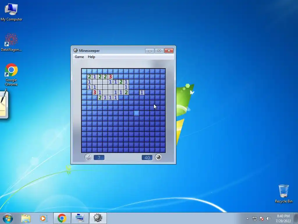Viewport: 298px width, 224px height.
Task: Open the Action Center flag icon
Action: click(262, 218)
